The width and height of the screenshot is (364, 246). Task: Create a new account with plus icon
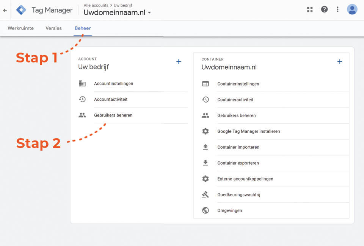pos(179,62)
